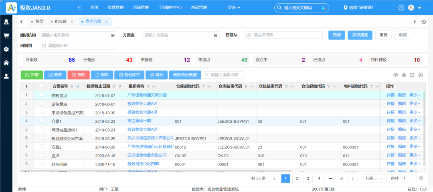Switch to the 供应链 tab

[62, 22]
